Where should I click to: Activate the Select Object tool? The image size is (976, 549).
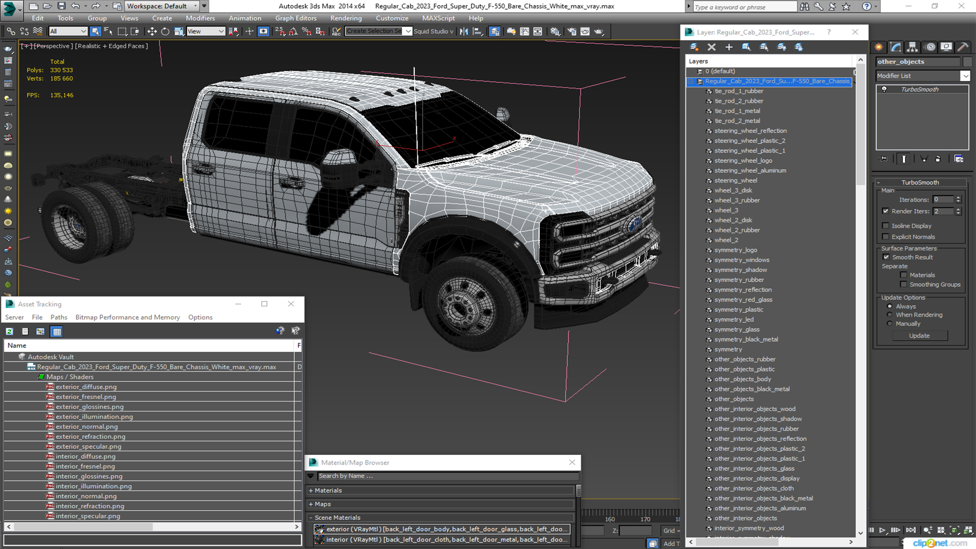95,32
